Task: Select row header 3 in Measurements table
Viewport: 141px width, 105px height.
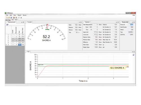Action: tap(8, 39)
